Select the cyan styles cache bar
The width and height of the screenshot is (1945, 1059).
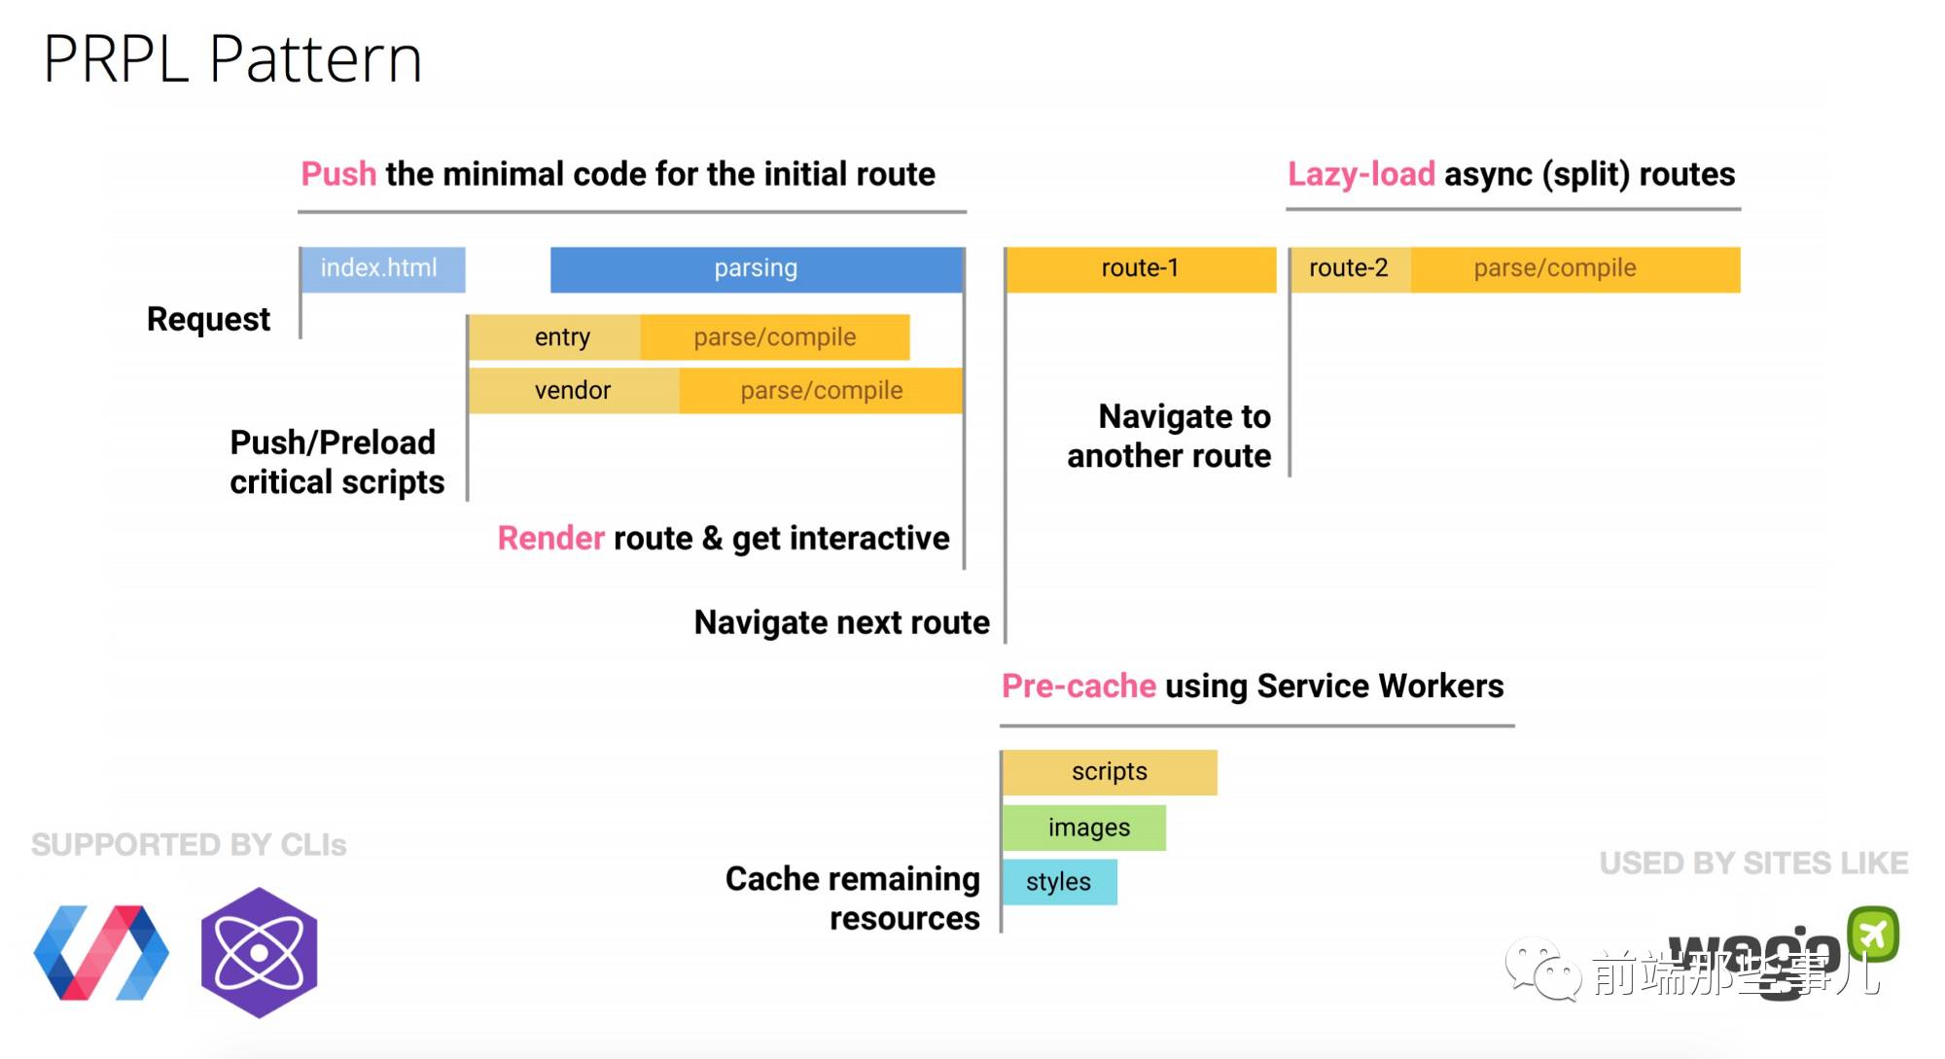[x=1059, y=882]
